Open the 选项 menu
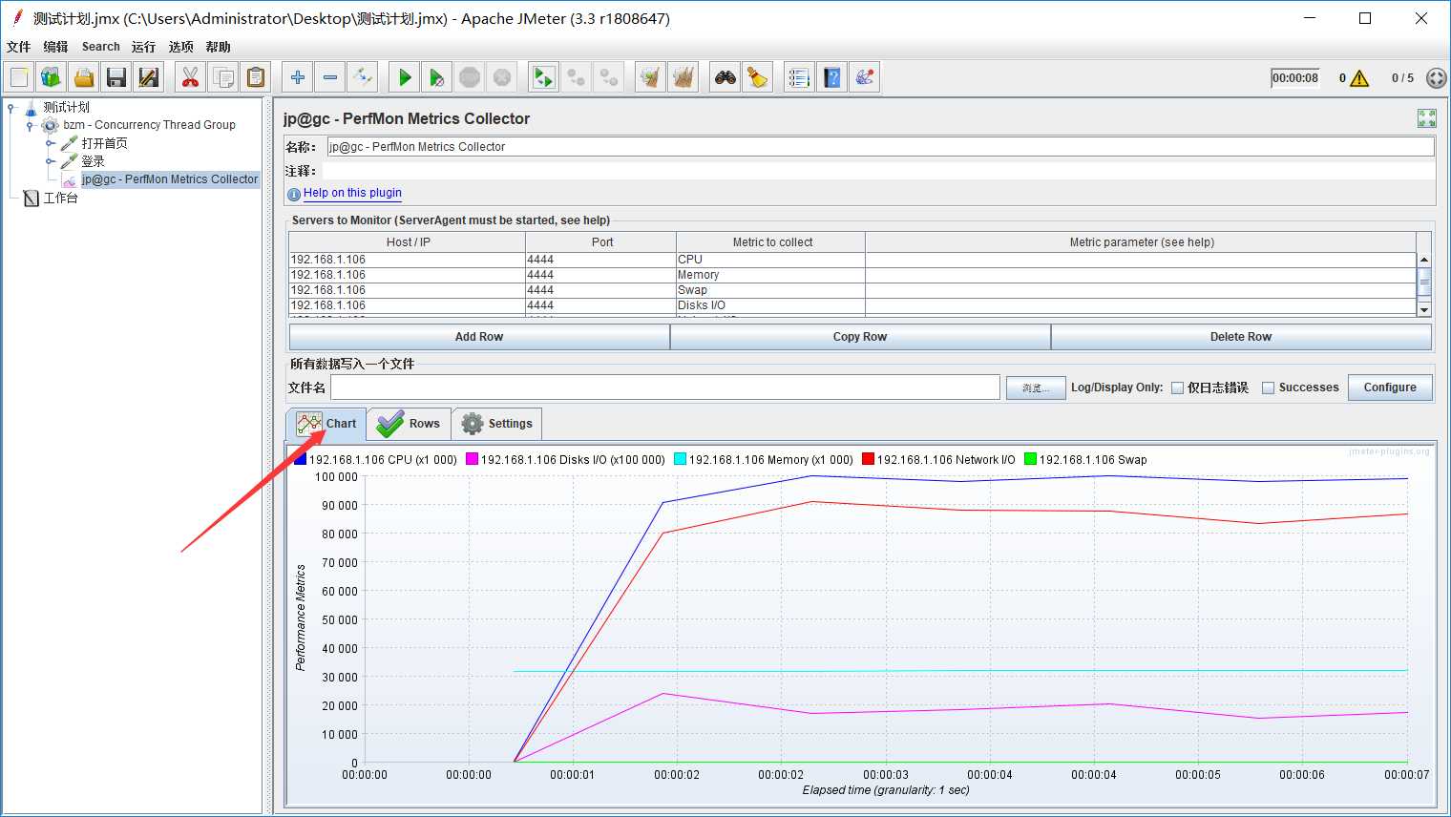Viewport: 1451px width, 817px height. pyautogui.click(x=180, y=47)
